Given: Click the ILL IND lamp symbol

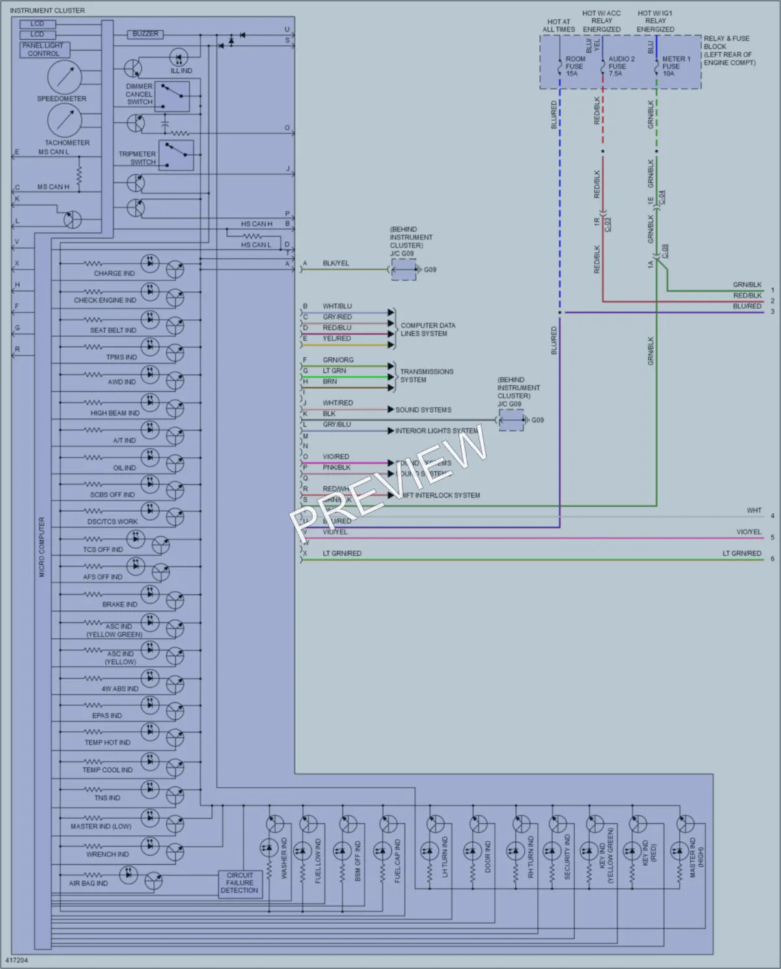Looking at the screenshot, I should coord(179,57).
